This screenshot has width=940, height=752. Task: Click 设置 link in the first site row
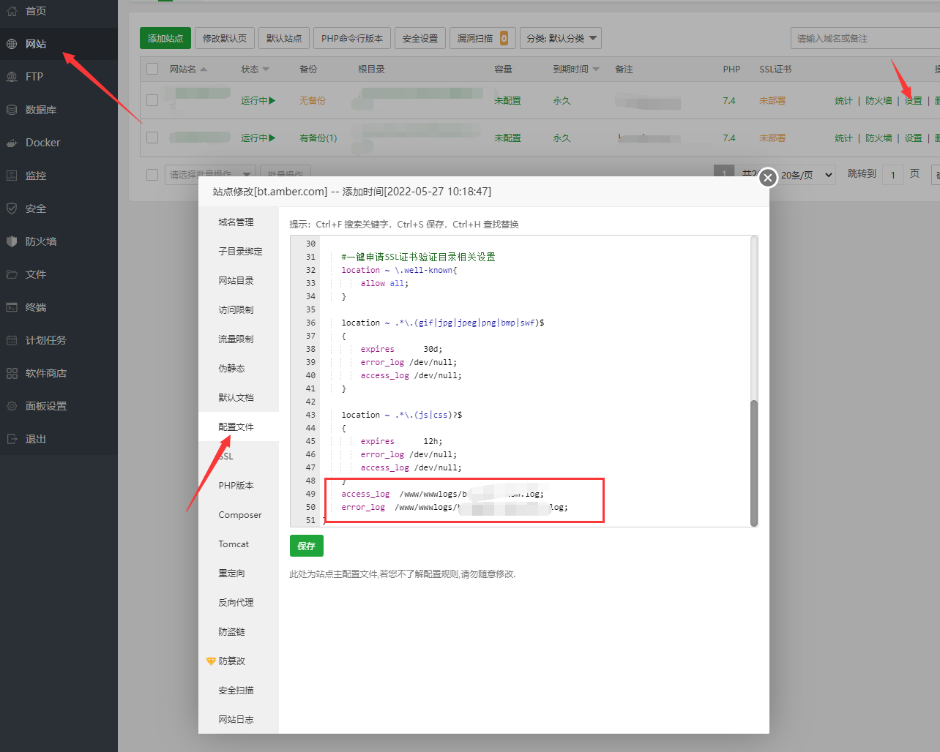click(913, 101)
